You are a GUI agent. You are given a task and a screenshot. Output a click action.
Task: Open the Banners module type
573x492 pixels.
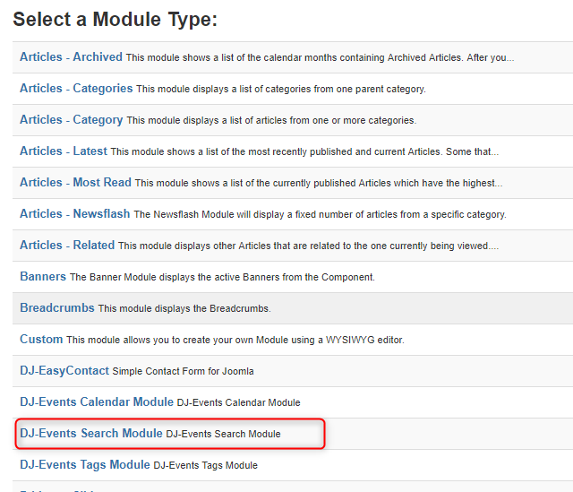(43, 277)
